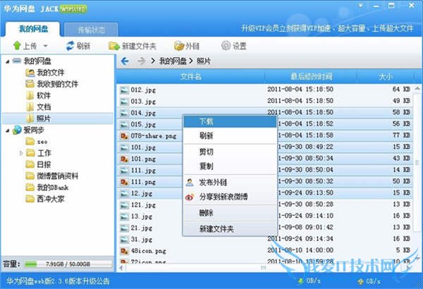The image size is (423, 289).
Task: Choose 刷新 in the context menu
Action: [x=230, y=136]
